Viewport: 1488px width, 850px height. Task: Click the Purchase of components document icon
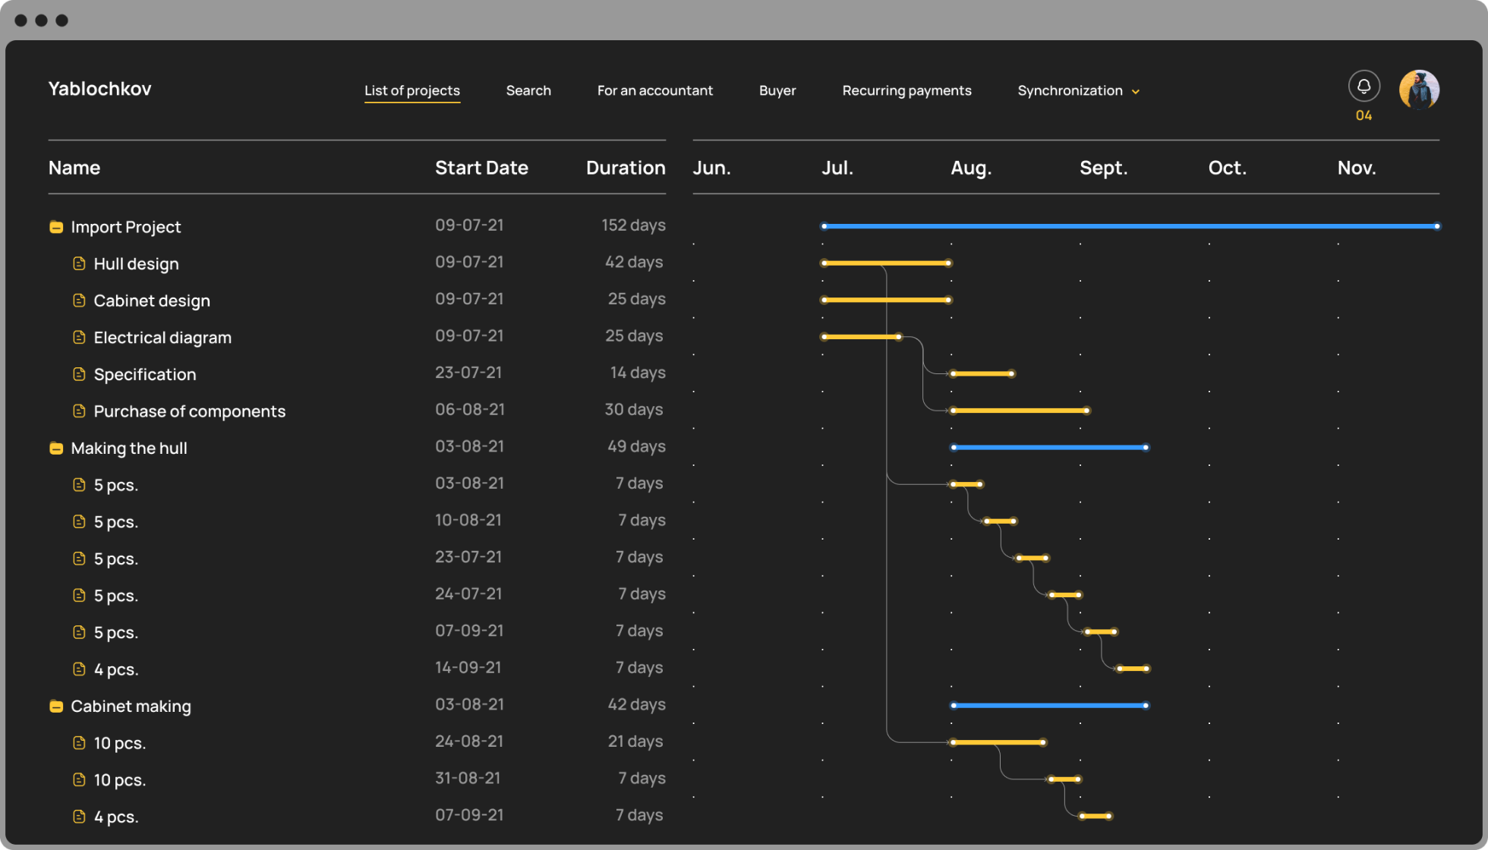click(79, 411)
